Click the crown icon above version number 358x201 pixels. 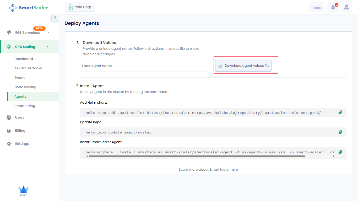click(x=23, y=189)
